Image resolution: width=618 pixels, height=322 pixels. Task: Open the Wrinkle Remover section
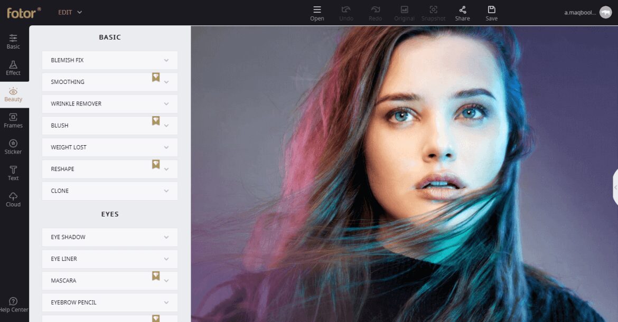(109, 103)
